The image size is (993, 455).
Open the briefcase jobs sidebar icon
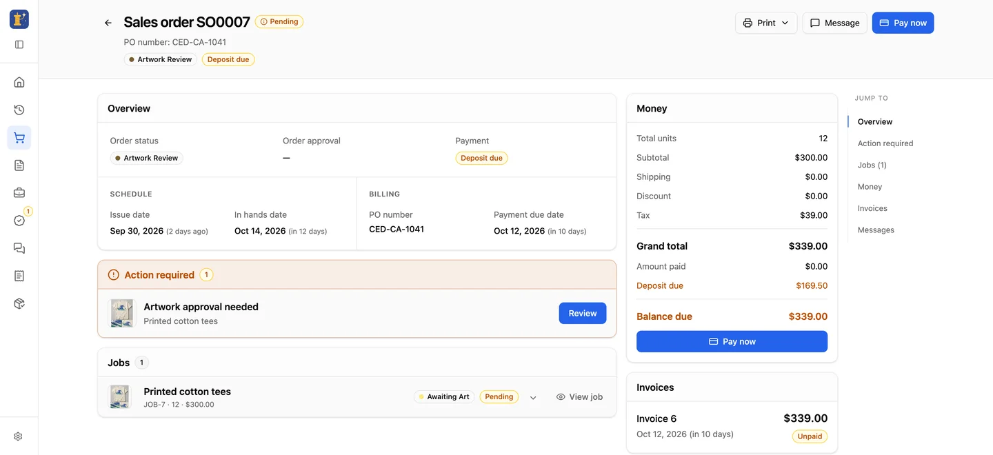tap(19, 193)
